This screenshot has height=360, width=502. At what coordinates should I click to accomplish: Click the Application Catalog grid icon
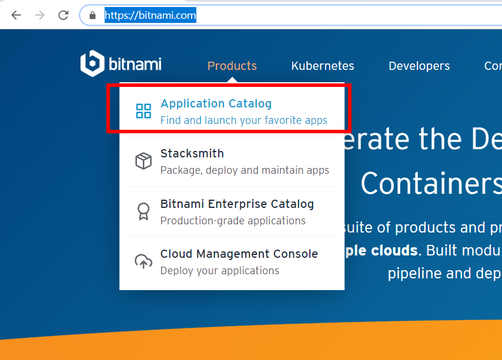coord(143,111)
